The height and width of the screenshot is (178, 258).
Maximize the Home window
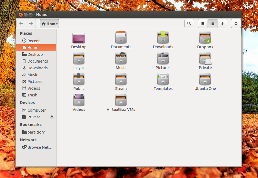31,15
